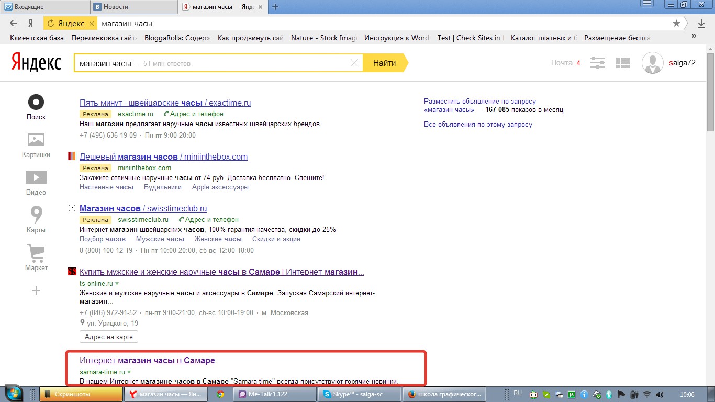Open 'Пять минут - швейцарские часы' result
Viewport: 715px width, 402px height.
[165, 103]
